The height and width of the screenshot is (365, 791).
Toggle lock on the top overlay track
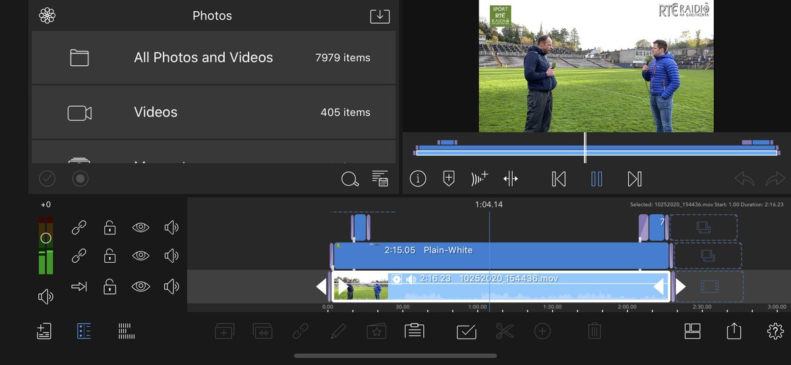(x=109, y=228)
